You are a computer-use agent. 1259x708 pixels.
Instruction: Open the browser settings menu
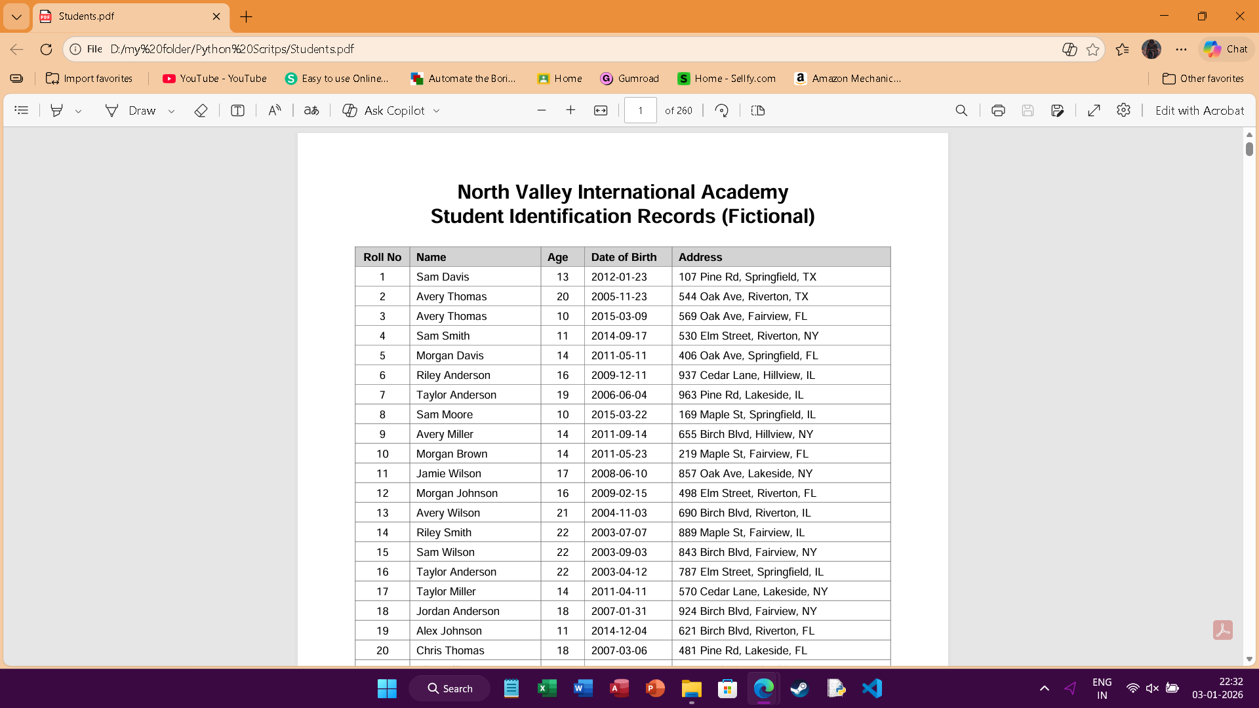[1182, 49]
